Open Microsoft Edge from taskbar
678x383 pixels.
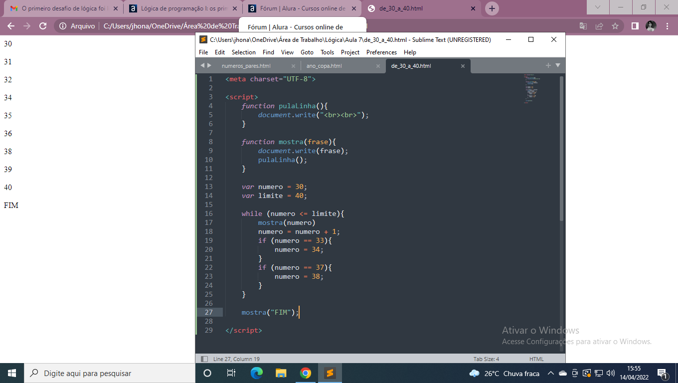(x=256, y=373)
